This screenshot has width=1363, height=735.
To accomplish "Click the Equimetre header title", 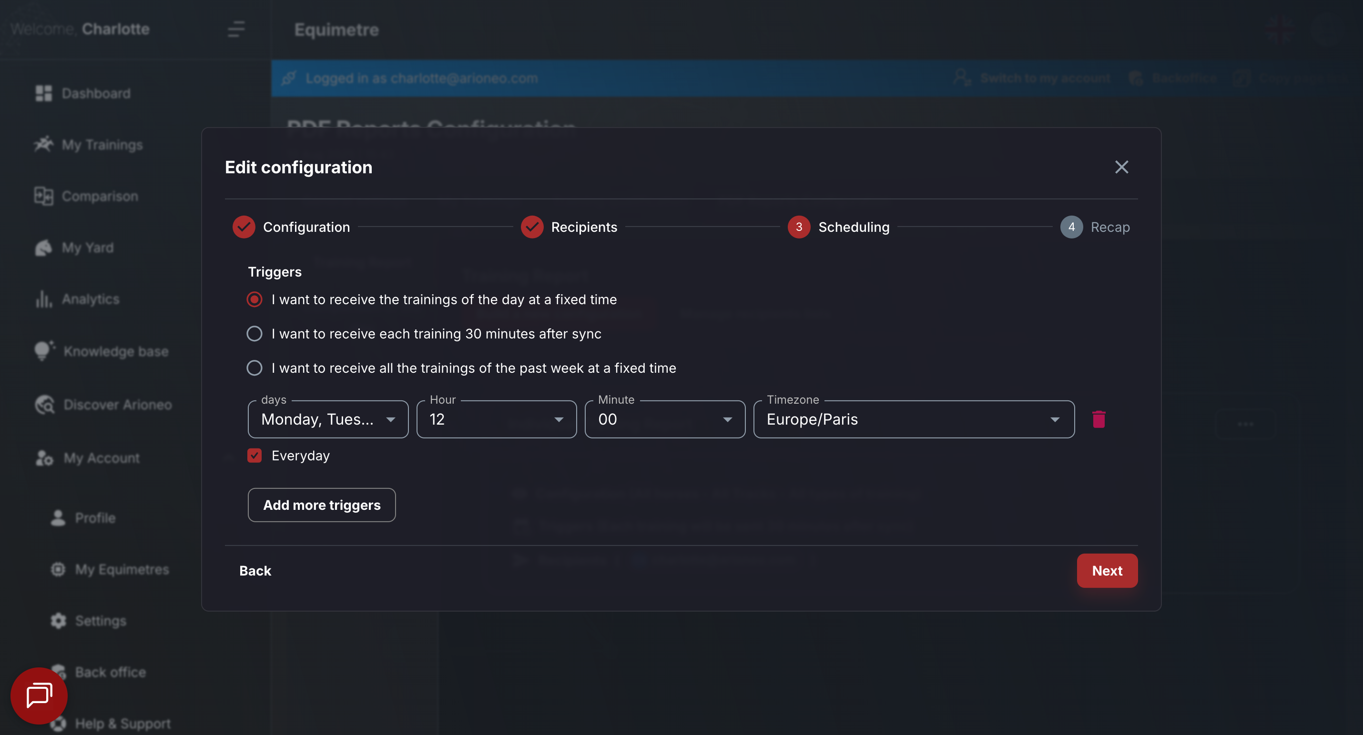I will pos(336,30).
